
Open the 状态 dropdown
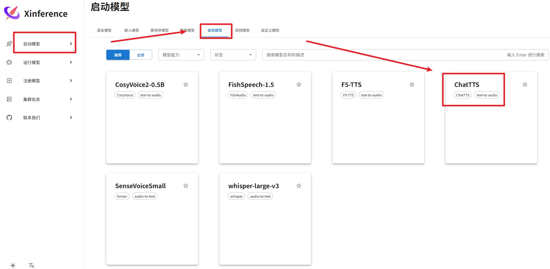[x=233, y=55]
